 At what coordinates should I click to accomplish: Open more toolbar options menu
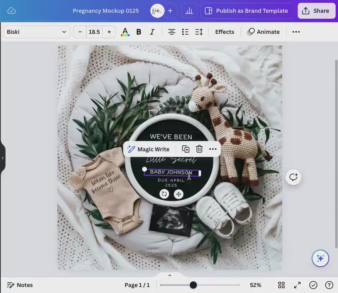tap(296, 32)
